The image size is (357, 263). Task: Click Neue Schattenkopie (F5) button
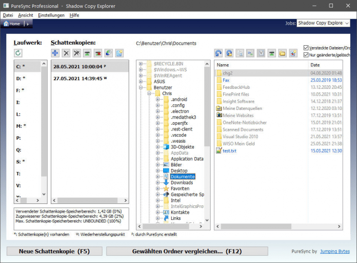tap(54, 251)
